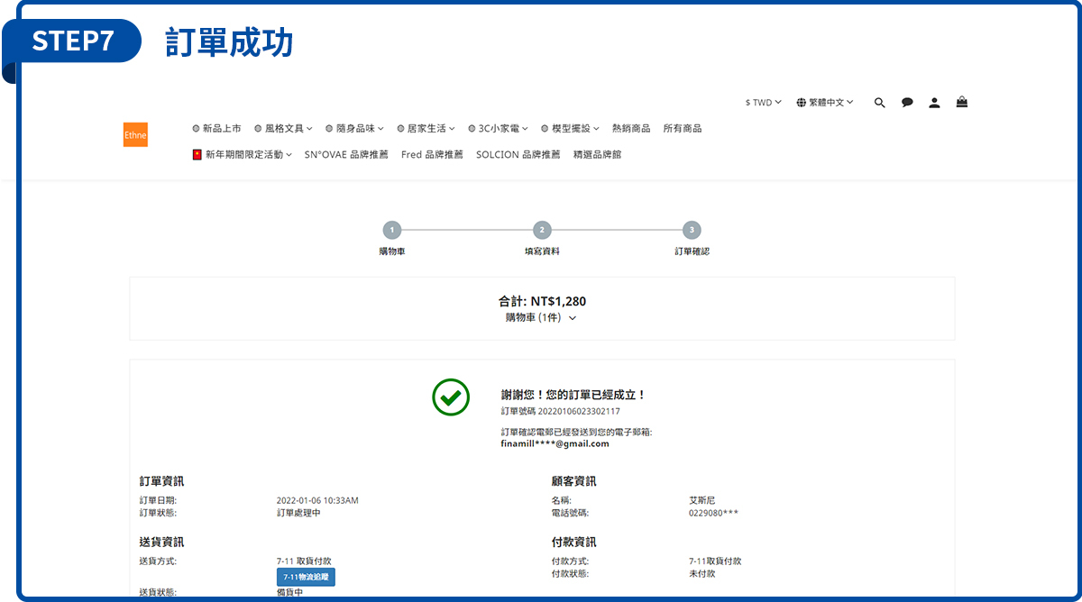Viewport: 1082px width, 602px height.
Task: Click the globe language icon
Action: (x=802, y=103)
